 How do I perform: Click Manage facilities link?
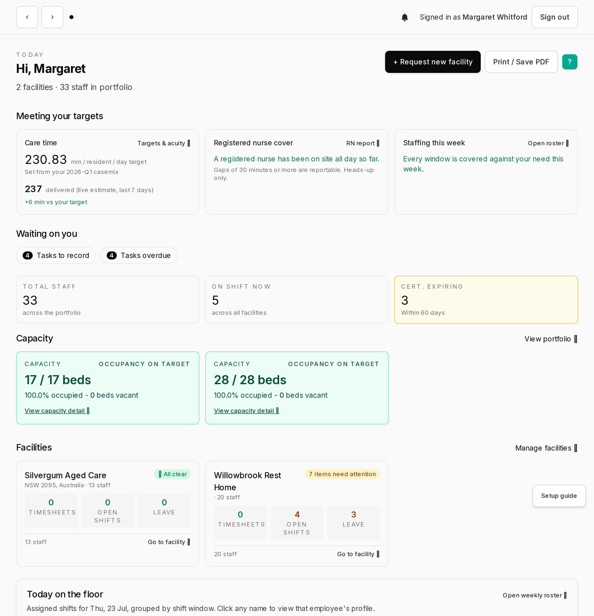coord(546,448)
